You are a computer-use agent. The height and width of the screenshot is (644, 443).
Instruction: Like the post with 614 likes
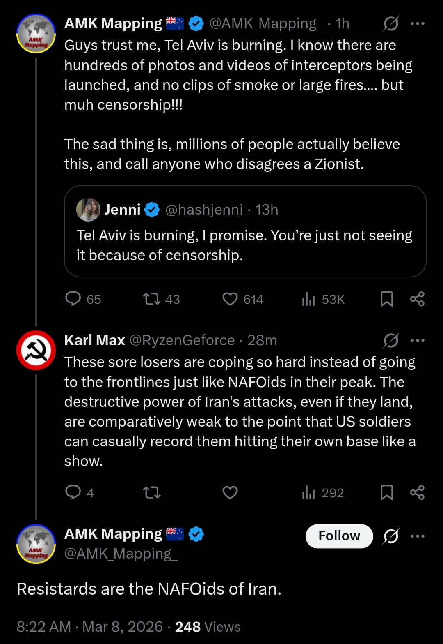click(230, 299)
